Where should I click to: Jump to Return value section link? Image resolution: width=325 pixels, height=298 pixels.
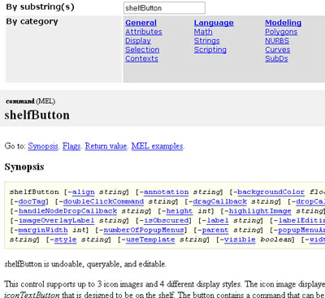coord(106,146)
